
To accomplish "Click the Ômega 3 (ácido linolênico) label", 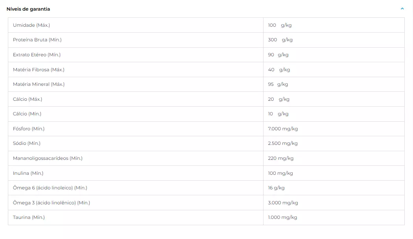I will click(x=52, y=203).
